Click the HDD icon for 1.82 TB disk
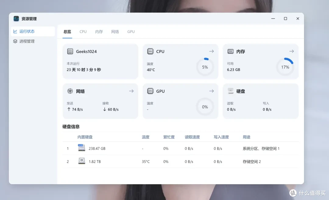The image size is (329, 200). tap(82, 161)
